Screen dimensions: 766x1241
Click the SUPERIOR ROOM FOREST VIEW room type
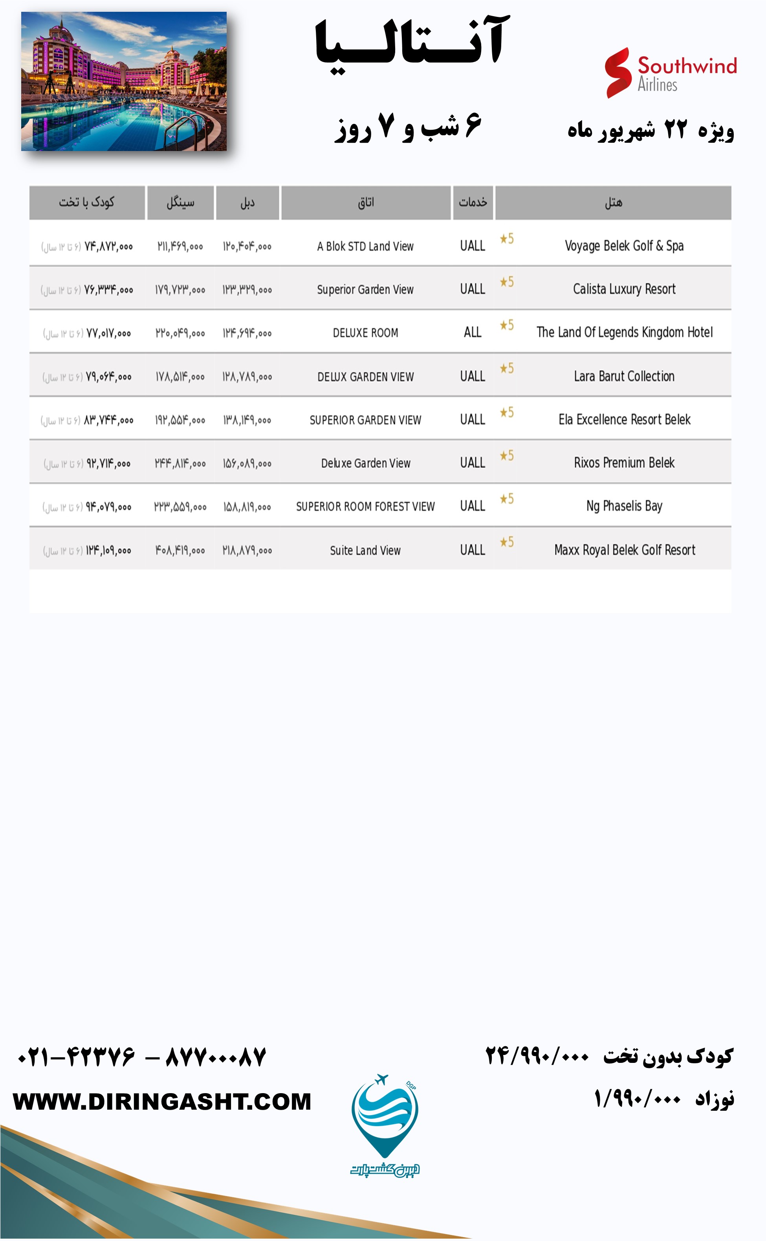[x=365, y=506]
